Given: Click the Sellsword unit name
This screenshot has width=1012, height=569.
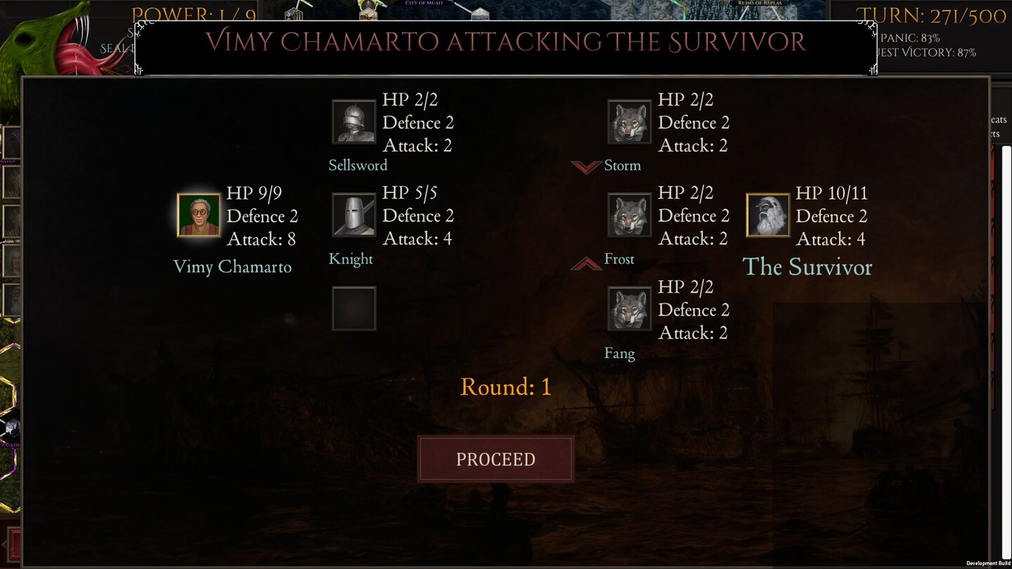Looking at the screenshot, I should click(x=358, y=165).
